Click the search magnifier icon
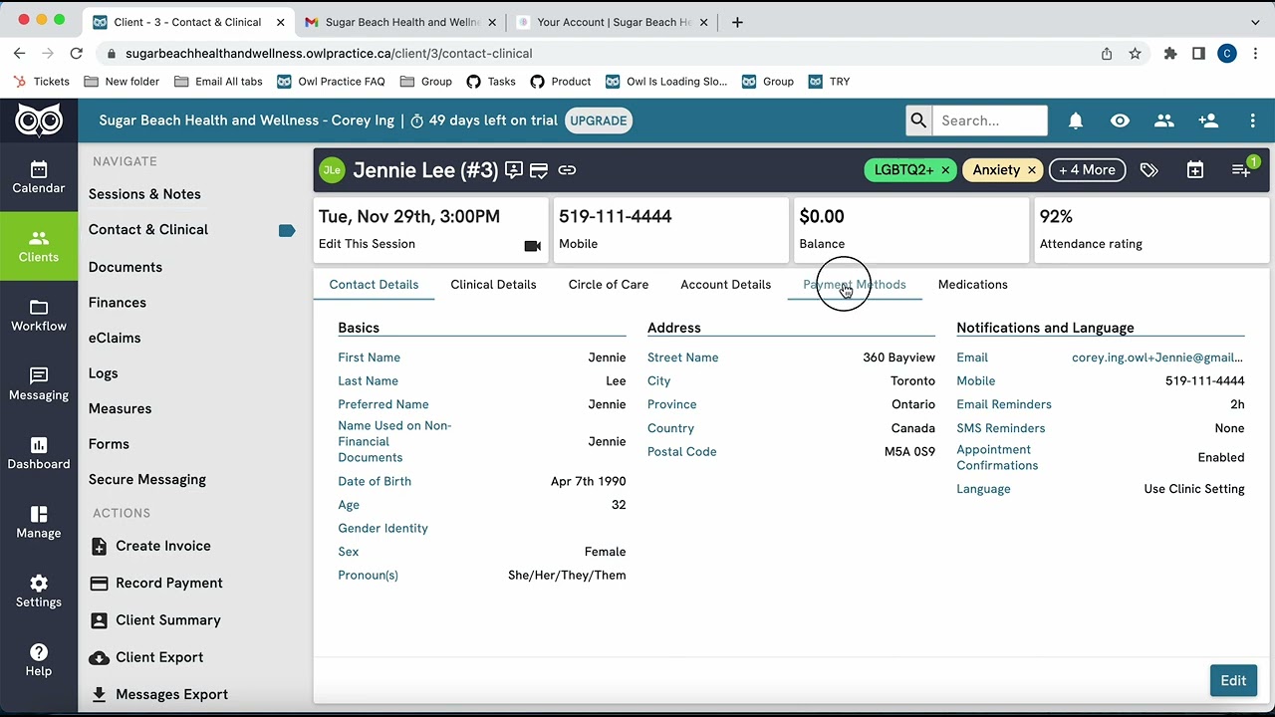1275x717 pixels. [918, 120]
